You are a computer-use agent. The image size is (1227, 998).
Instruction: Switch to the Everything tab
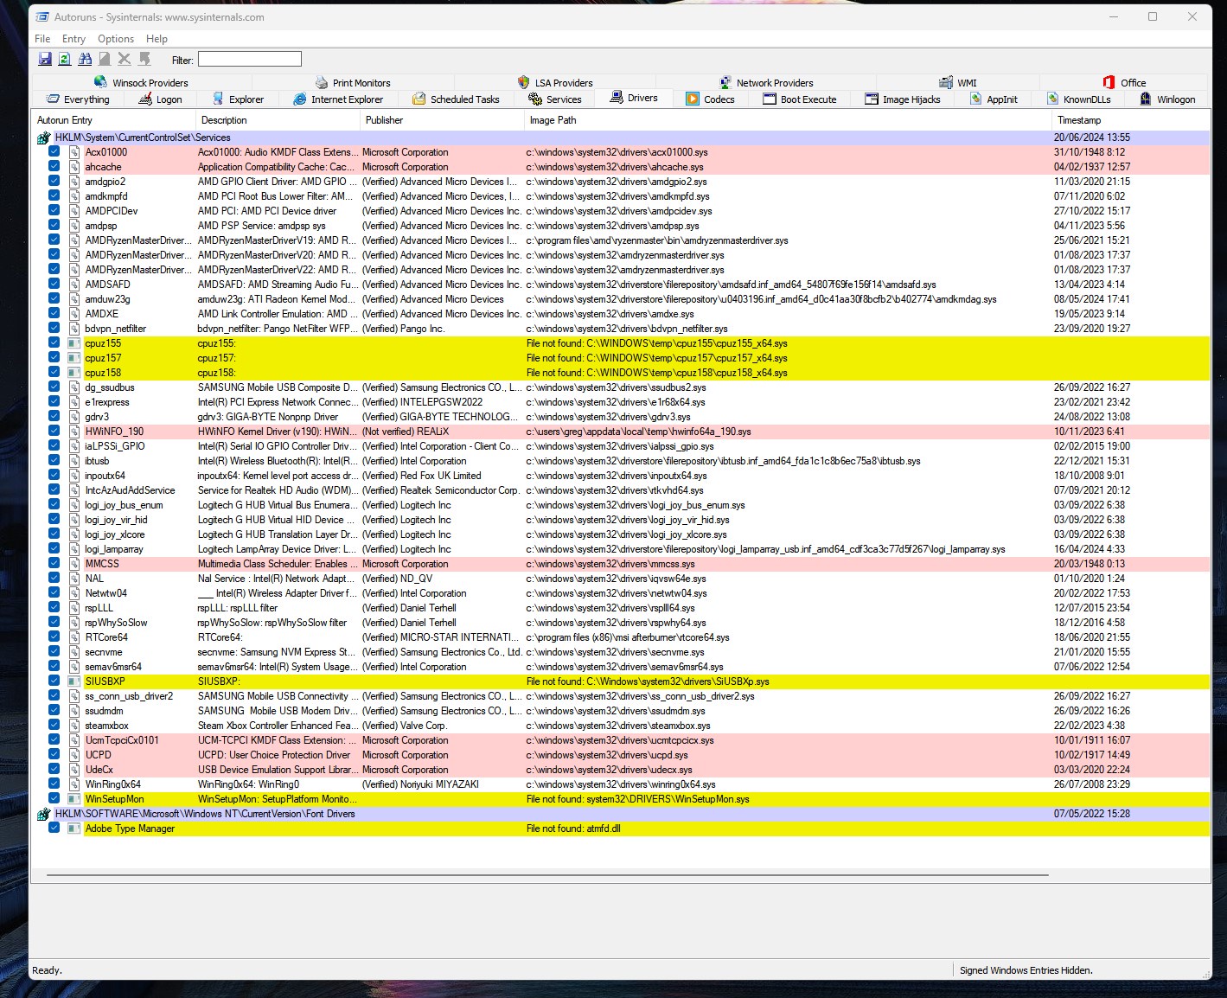point(78,99)
